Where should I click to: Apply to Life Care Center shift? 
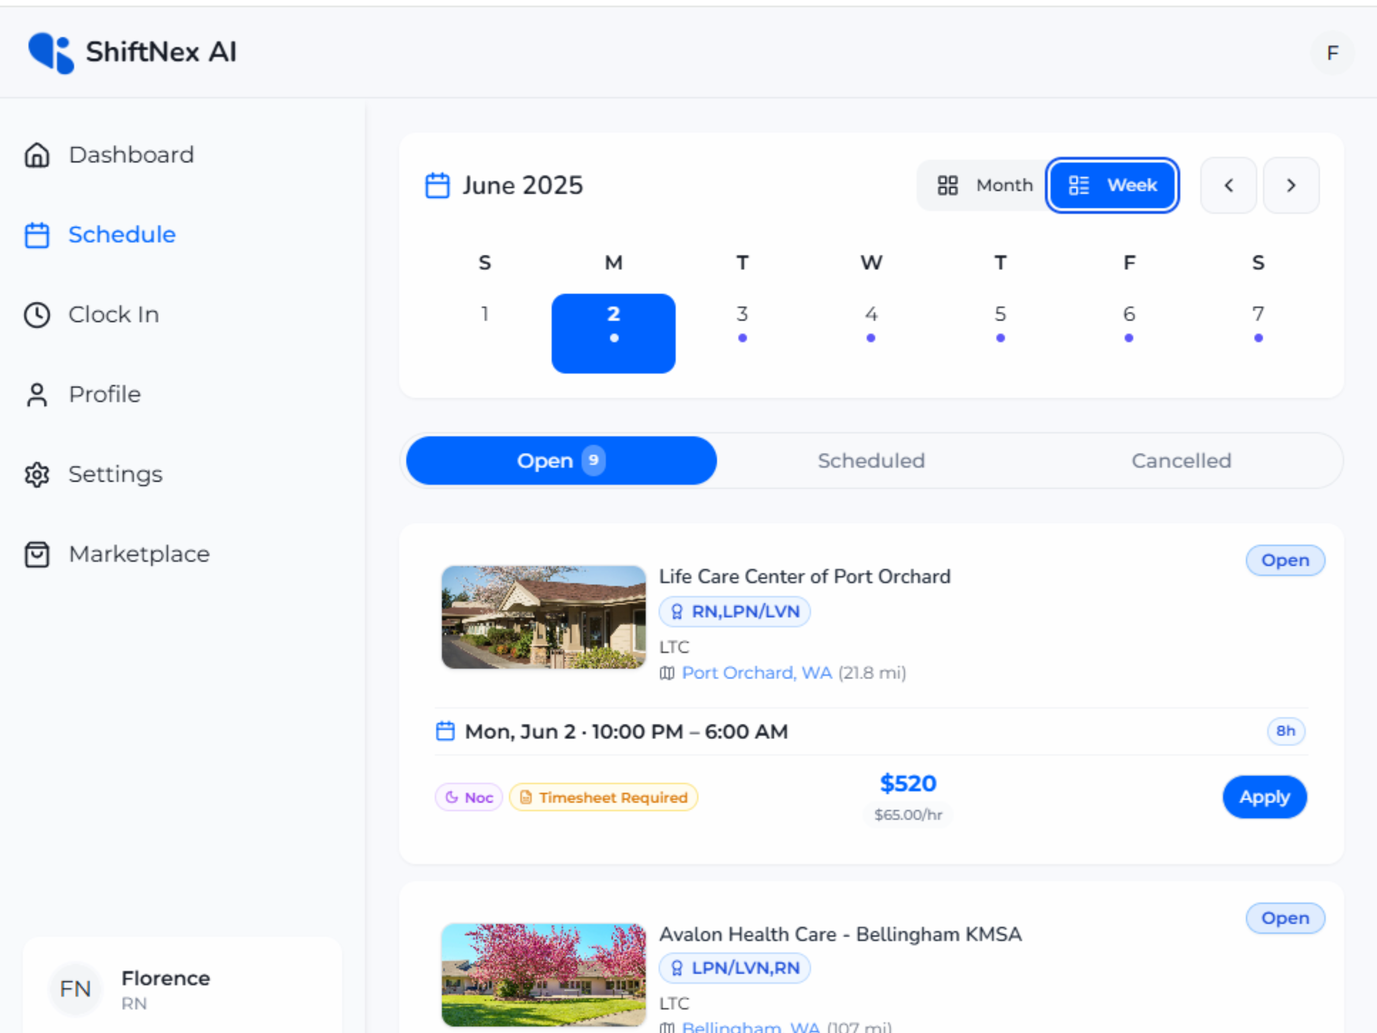pos(1264,797)
